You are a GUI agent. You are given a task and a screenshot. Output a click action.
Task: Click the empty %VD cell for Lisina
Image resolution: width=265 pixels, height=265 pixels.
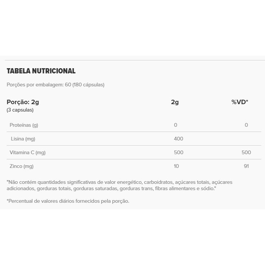tap(246, 139)
